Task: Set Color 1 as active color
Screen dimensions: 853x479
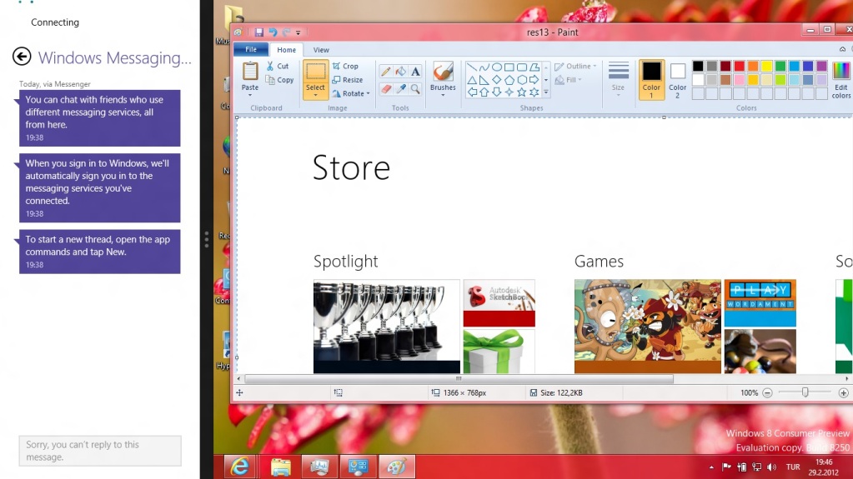Action: coord(651,79)
